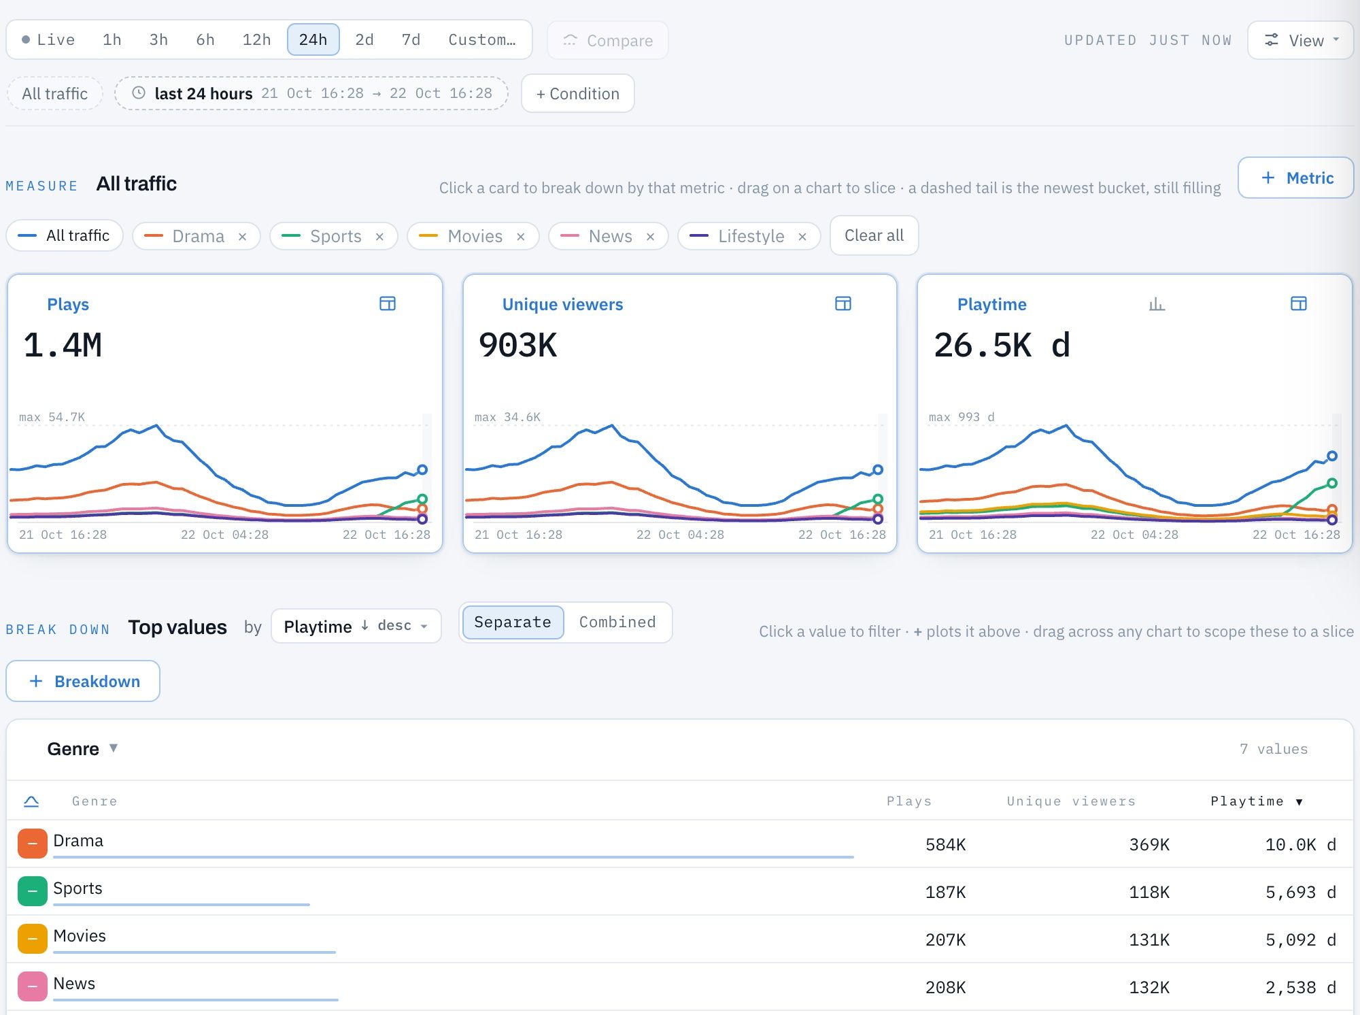The width and height of the screenshot is (1360, 1015).
Task: Click the All traffic filter chip
Action: tap(54, 93)
